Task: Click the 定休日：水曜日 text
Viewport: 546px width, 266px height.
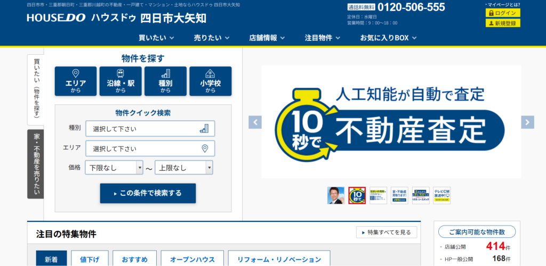Action: point(362,16)
